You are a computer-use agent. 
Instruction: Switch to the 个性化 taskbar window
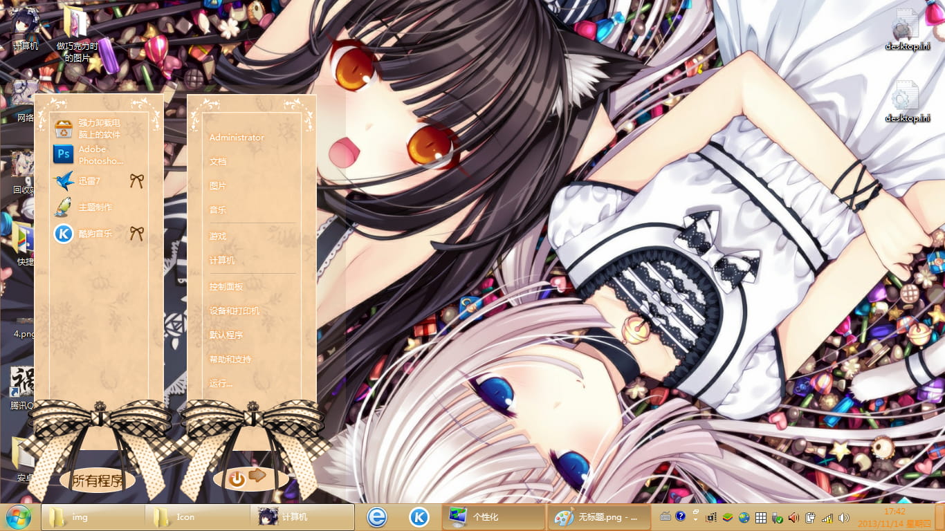[493, 516]
